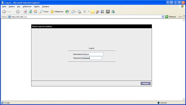Click the Log In submit button
186x105 pixels.
(x=146, y=83)
